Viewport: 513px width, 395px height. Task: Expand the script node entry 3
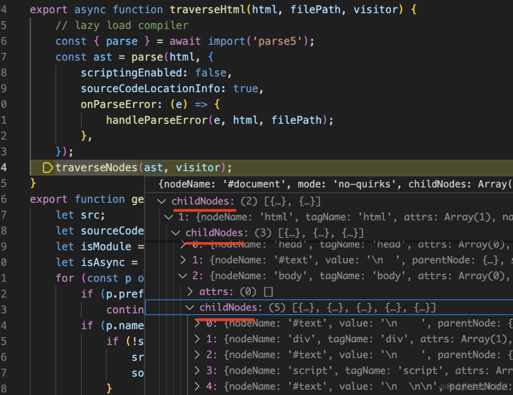(x=197, y=370)
